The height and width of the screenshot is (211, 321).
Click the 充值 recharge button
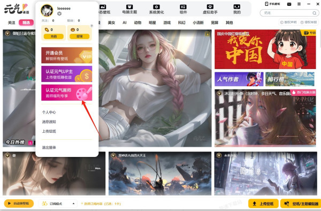(53, 36)
